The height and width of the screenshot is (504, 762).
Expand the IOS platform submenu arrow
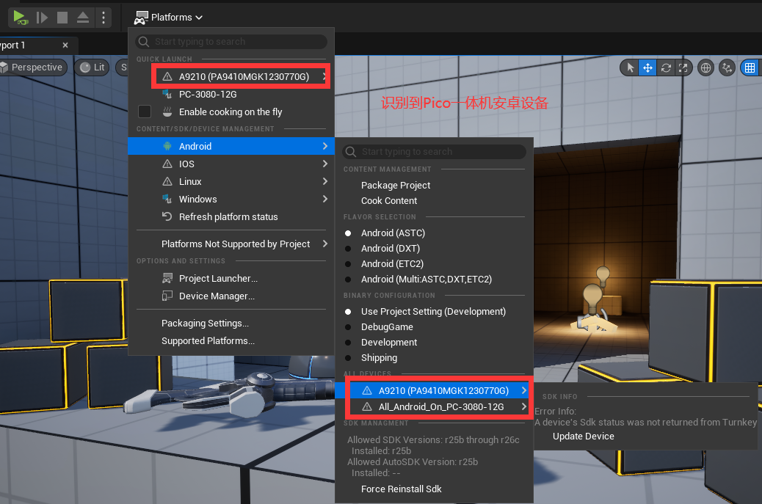pos(325,164)
